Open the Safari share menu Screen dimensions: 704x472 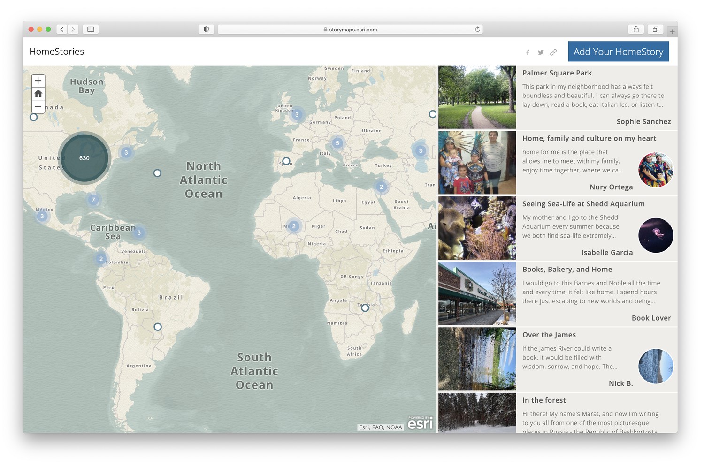636,29
